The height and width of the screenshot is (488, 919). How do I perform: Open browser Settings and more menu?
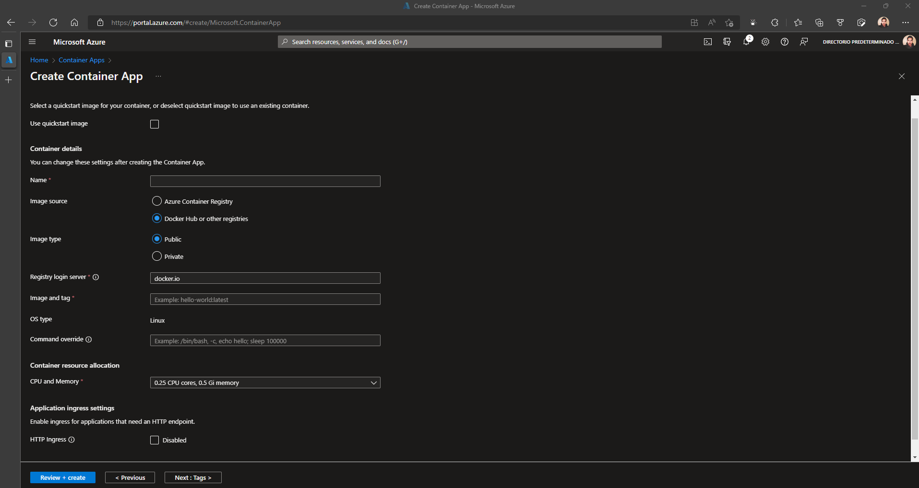tap(906, 22)
